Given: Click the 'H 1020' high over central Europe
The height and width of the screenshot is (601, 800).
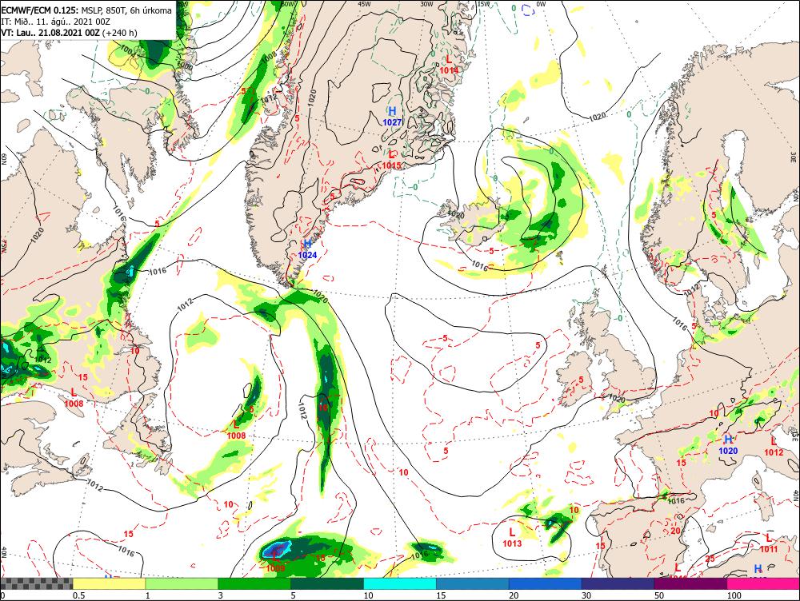Looking at the screenshot, I should [x=728, y=445].
